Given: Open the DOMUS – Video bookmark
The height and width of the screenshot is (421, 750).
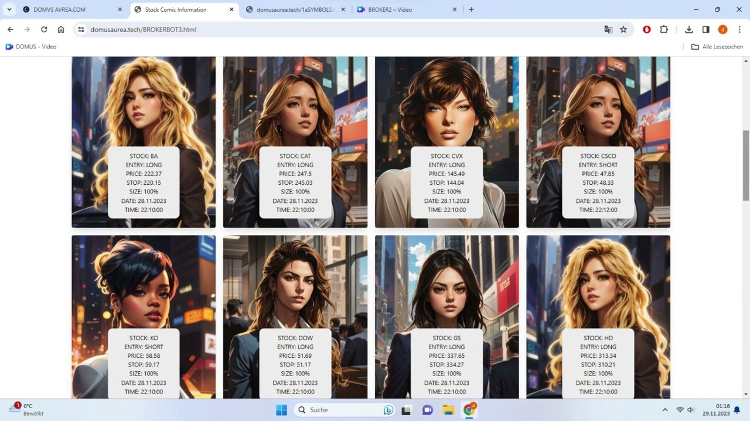Looking at the screenshot, I should (x=31, y=47).
